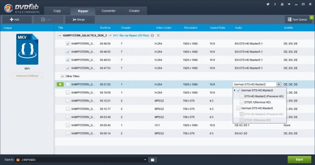Open Advanced Settings
This screenshot has width=315, height=165.
[27, 76]
